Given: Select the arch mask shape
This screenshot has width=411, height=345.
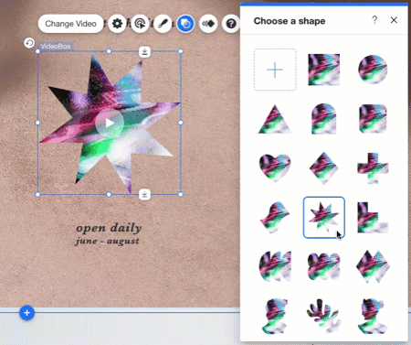Looking at the screenshot, I should click(x=323, y=119).
